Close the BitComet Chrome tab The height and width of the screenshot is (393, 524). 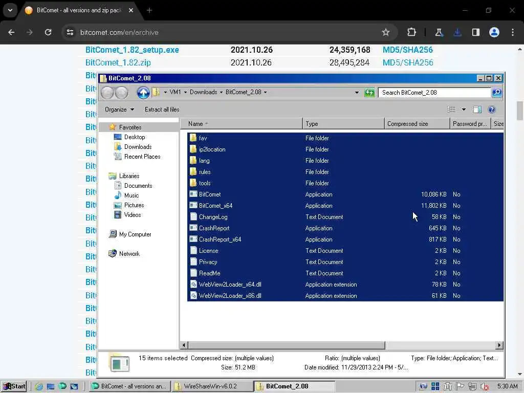[131, 10]
